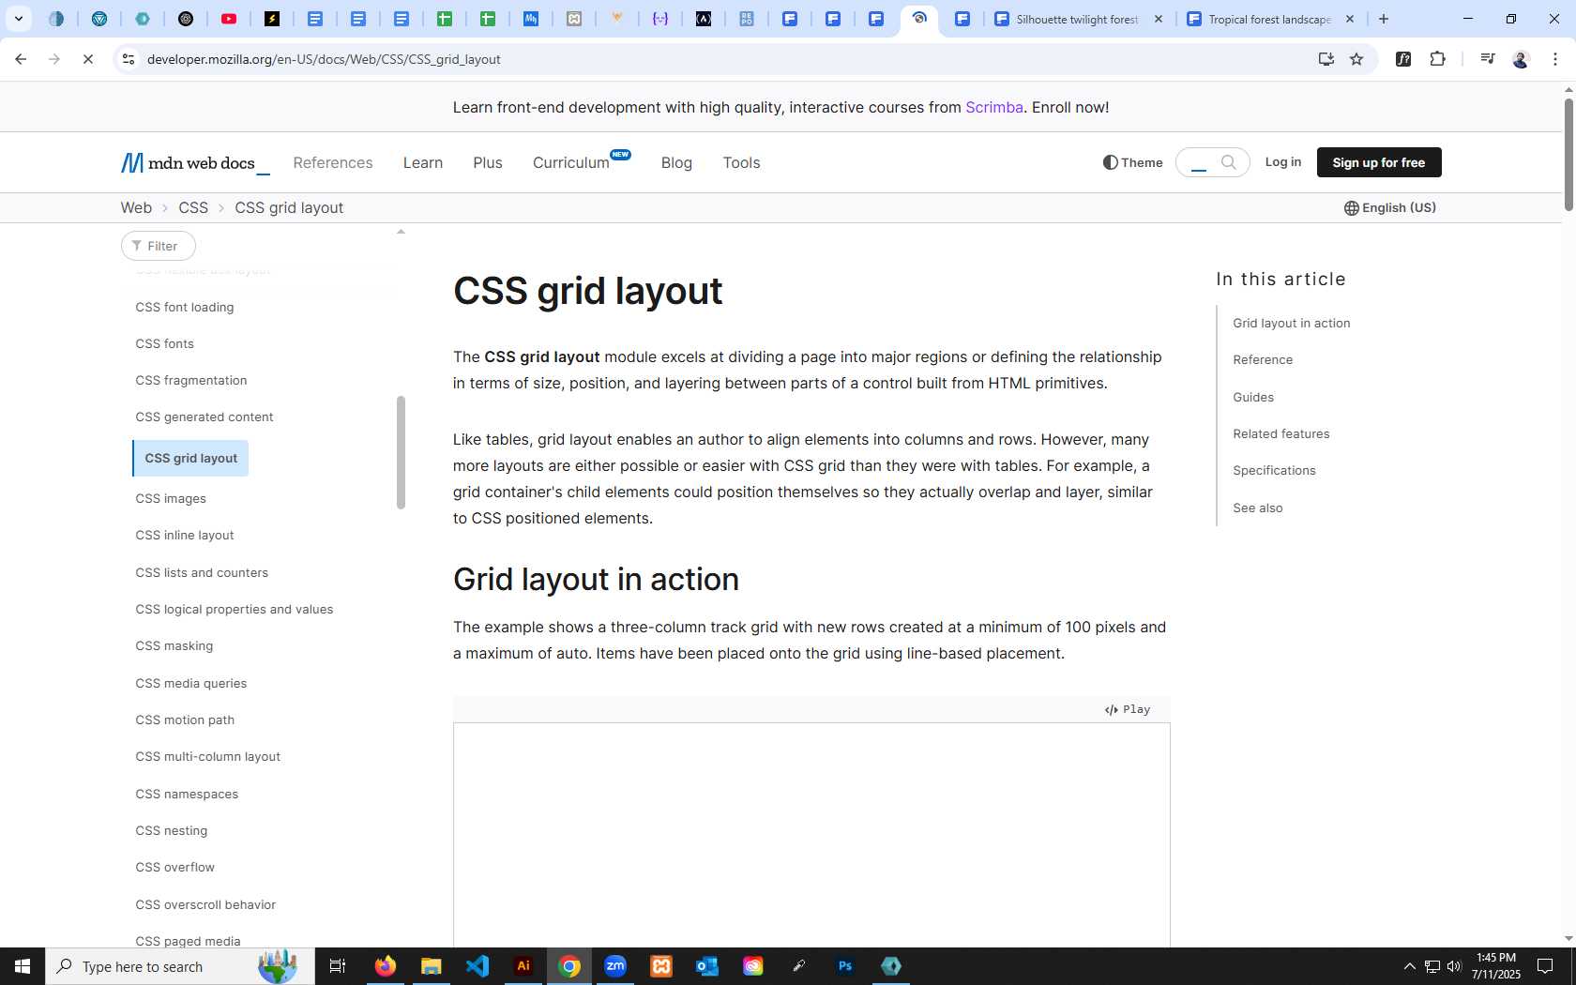Click the CSS breadcrumb
The height and width of the screenshot is (985, 1576).
click(x=193, y=207)
